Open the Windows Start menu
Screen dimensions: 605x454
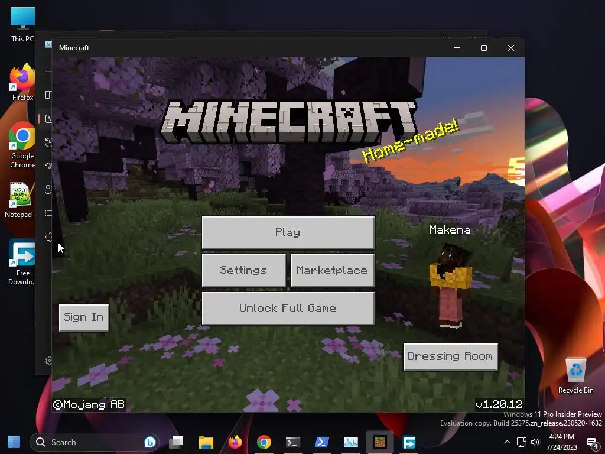click(x=14, y=442)
